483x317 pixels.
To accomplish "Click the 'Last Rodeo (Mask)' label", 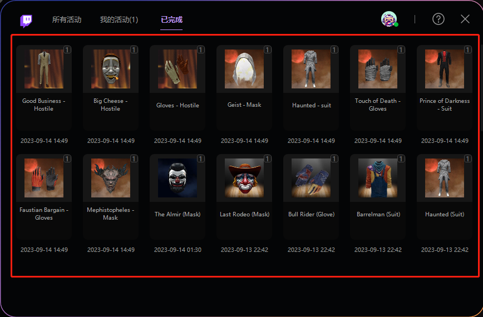I will point(245,214).
